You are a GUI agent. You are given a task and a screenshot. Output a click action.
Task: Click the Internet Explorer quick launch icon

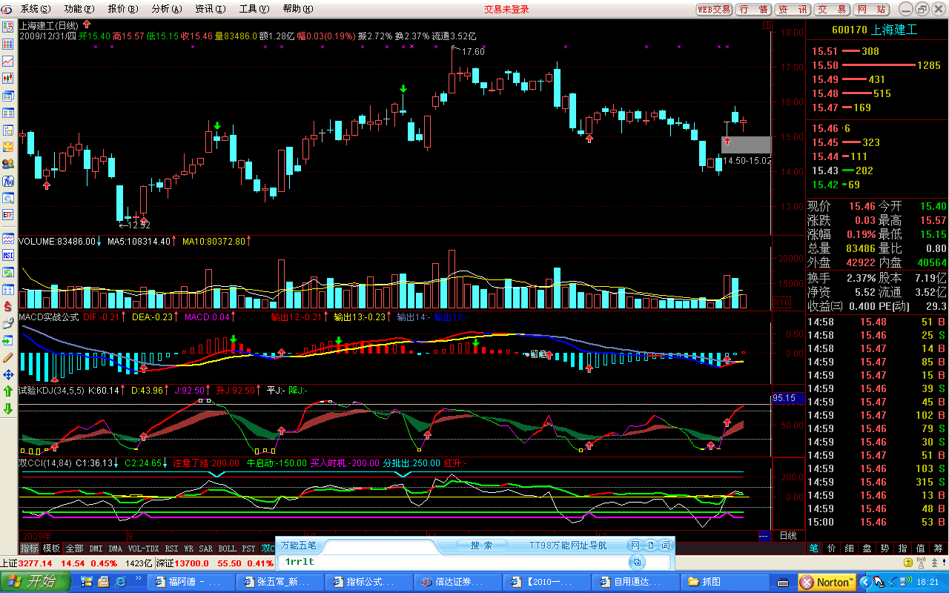pos(120,581)
